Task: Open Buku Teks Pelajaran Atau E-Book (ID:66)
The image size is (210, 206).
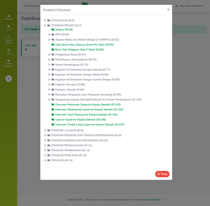Action: [79, 50]
